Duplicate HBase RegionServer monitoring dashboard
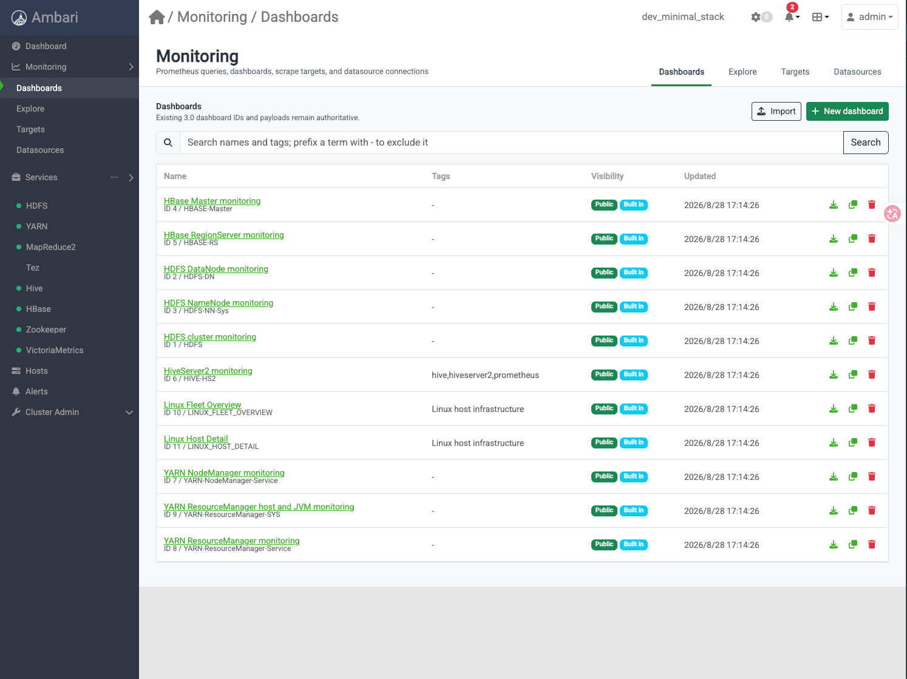The height and width of the screenshot is (679, 907). 853,239
